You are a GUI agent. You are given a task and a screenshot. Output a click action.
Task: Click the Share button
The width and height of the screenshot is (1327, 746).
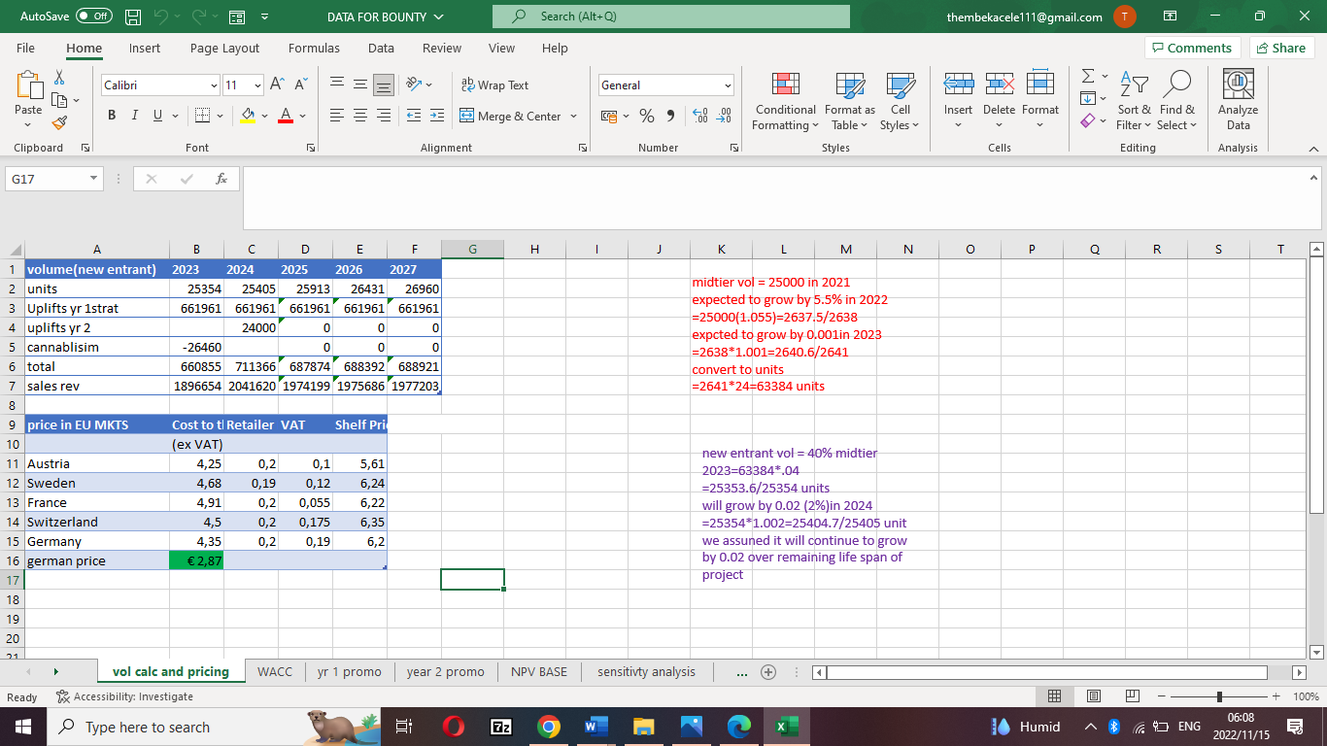pyautogui.click(x=1281, y=48)
